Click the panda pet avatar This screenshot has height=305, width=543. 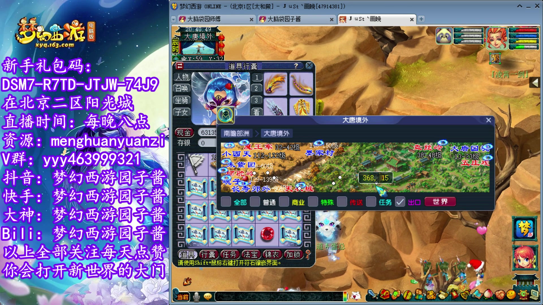(444, 36)
